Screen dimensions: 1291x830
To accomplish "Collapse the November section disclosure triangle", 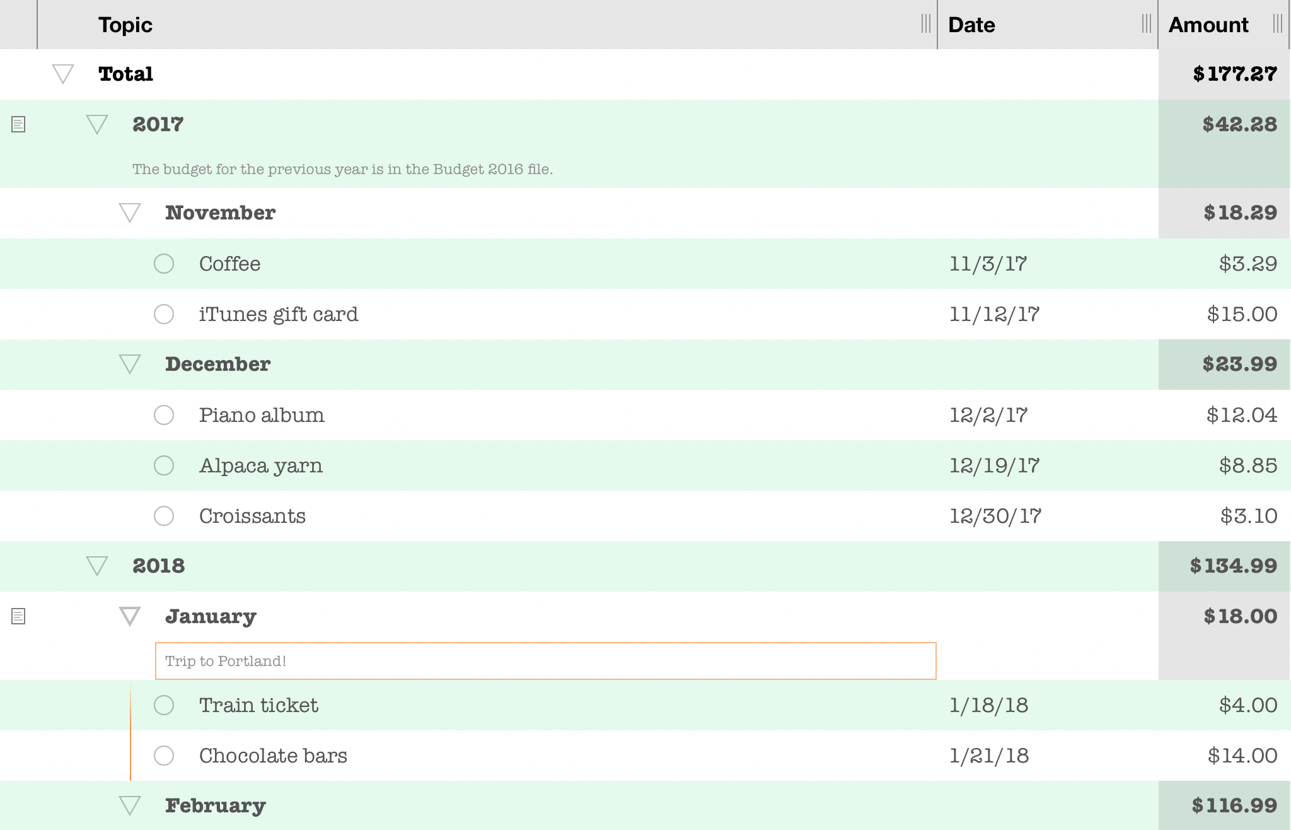I will pos(132,211).
